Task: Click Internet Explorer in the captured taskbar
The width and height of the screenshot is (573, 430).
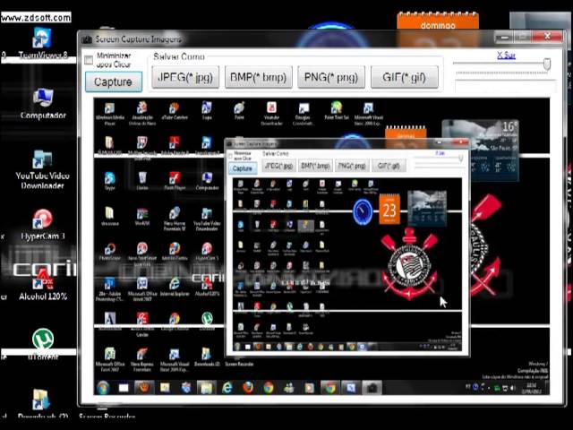Action: [227, 388]
